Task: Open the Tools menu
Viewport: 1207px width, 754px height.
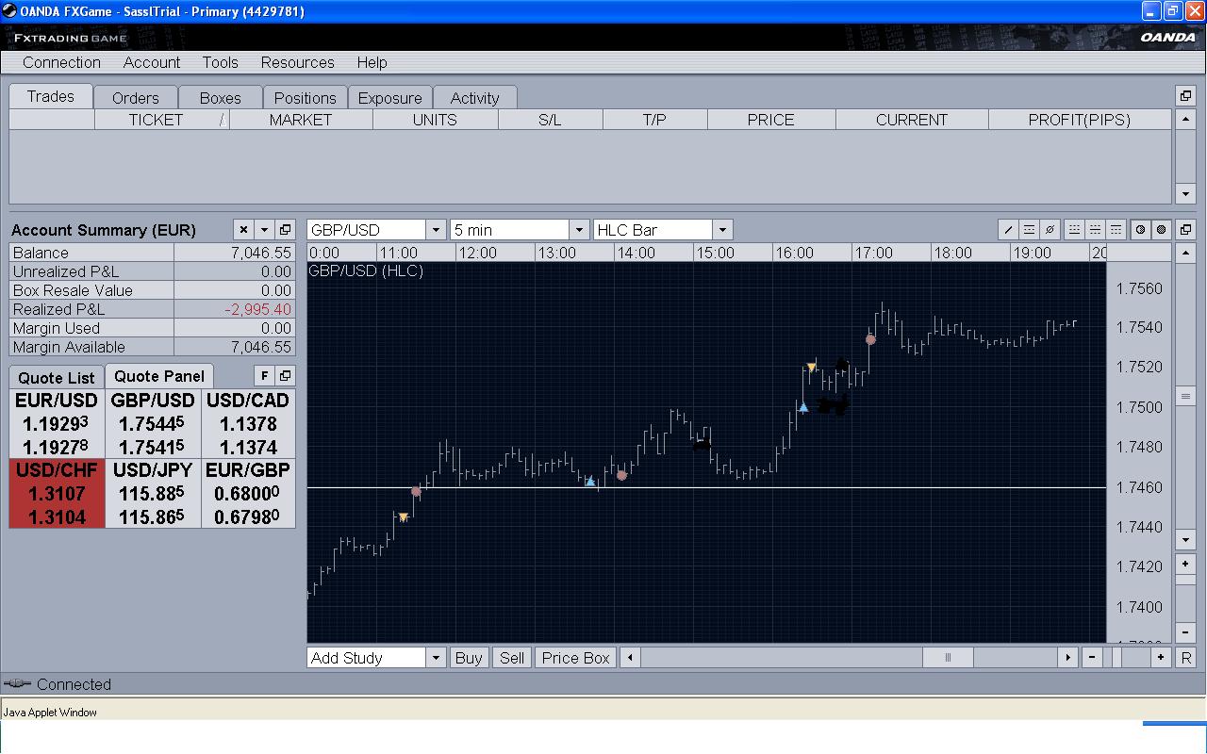Action: pos(220,62)
